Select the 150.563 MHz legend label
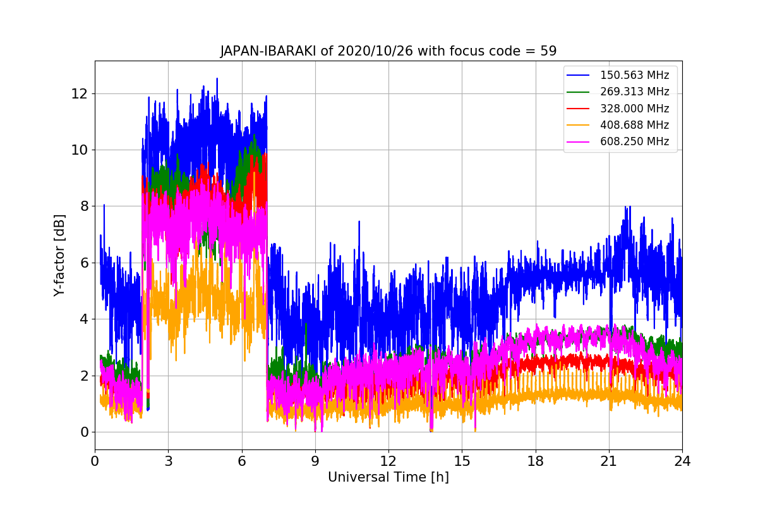 (x=635, y=75)
